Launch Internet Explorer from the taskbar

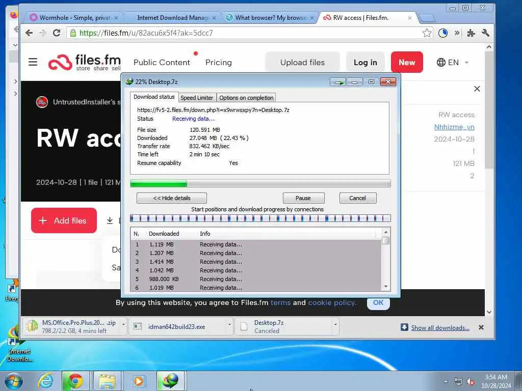pyautogui.click(x=45, y=381)
